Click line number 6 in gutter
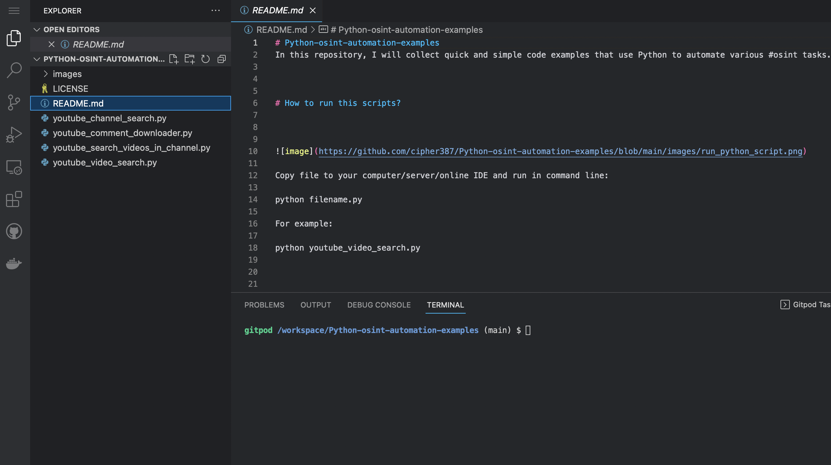The width and height of the screenshot is (831, 465). pos(255,103)
